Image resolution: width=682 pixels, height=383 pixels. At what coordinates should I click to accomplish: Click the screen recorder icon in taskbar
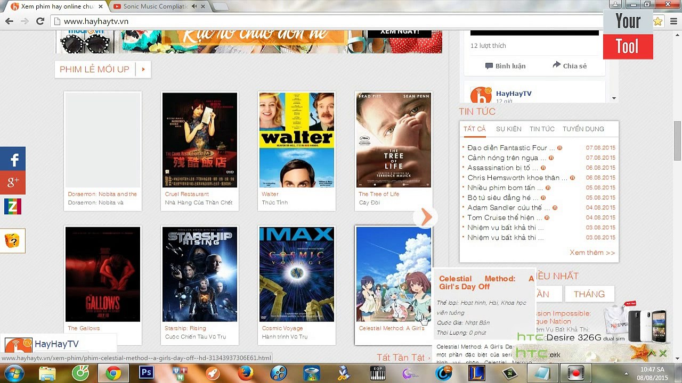point(575,373)
